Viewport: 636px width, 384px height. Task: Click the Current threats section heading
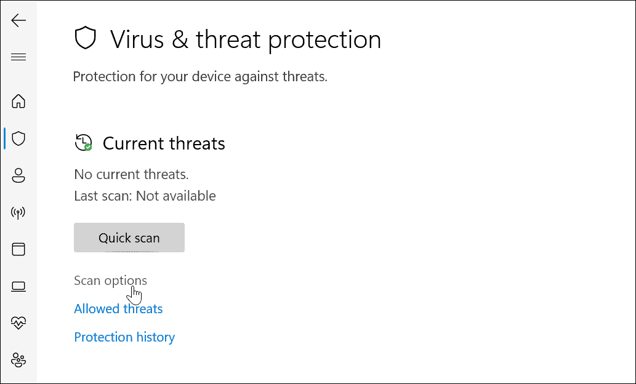[x=164, y=143]
